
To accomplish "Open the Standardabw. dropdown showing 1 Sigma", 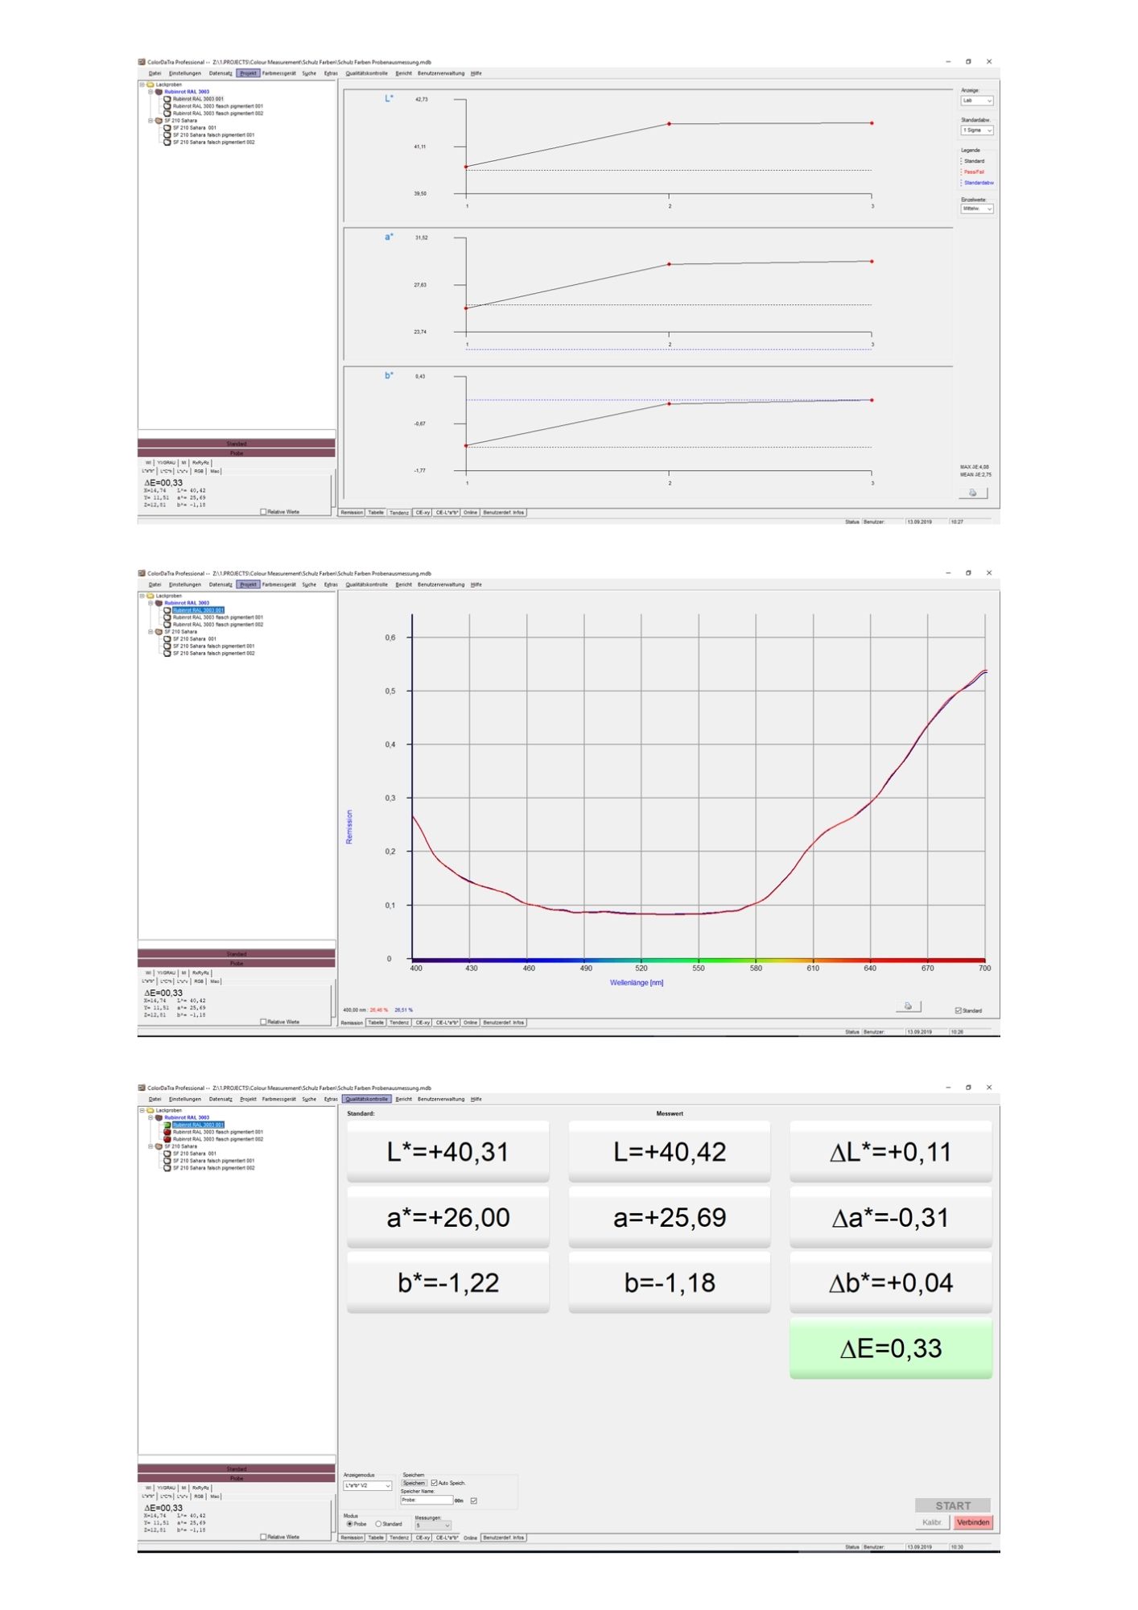I will (977, 130).
